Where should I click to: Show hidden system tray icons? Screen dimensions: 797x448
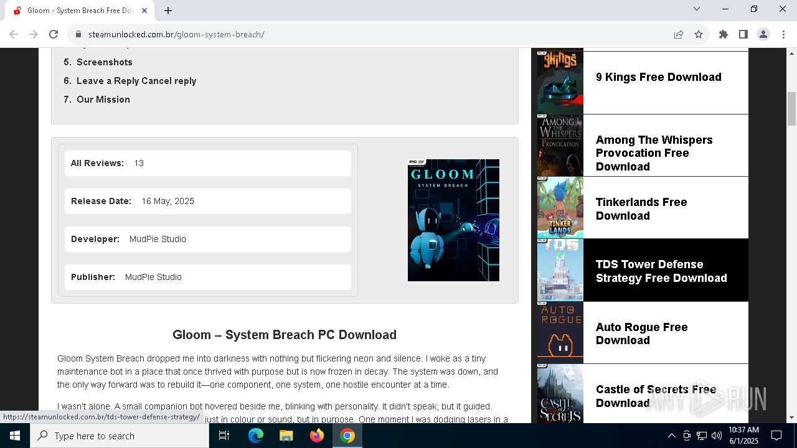click(671, 436)
